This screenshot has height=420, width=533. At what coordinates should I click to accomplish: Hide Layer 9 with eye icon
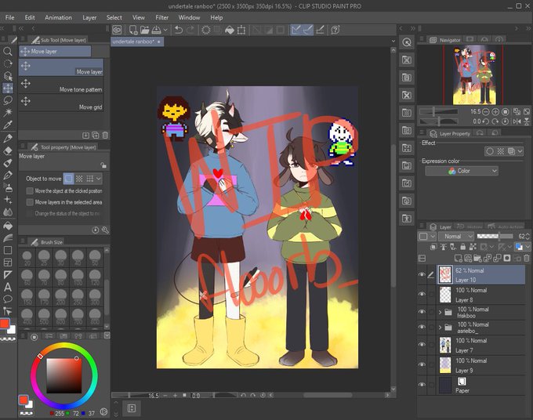(x=422, y=364)
